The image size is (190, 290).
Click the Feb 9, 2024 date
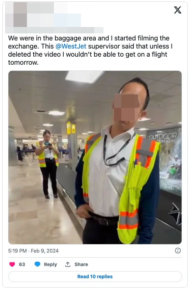click(x=44, y=251)
